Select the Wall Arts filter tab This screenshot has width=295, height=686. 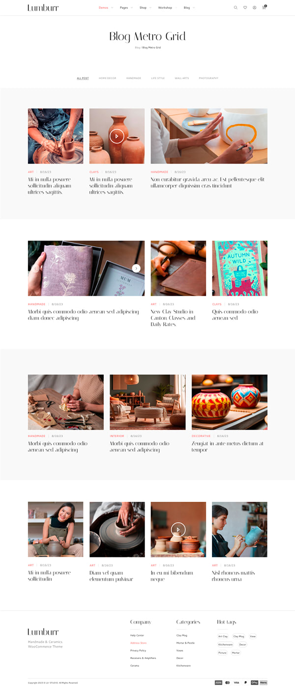pos(181,78)
